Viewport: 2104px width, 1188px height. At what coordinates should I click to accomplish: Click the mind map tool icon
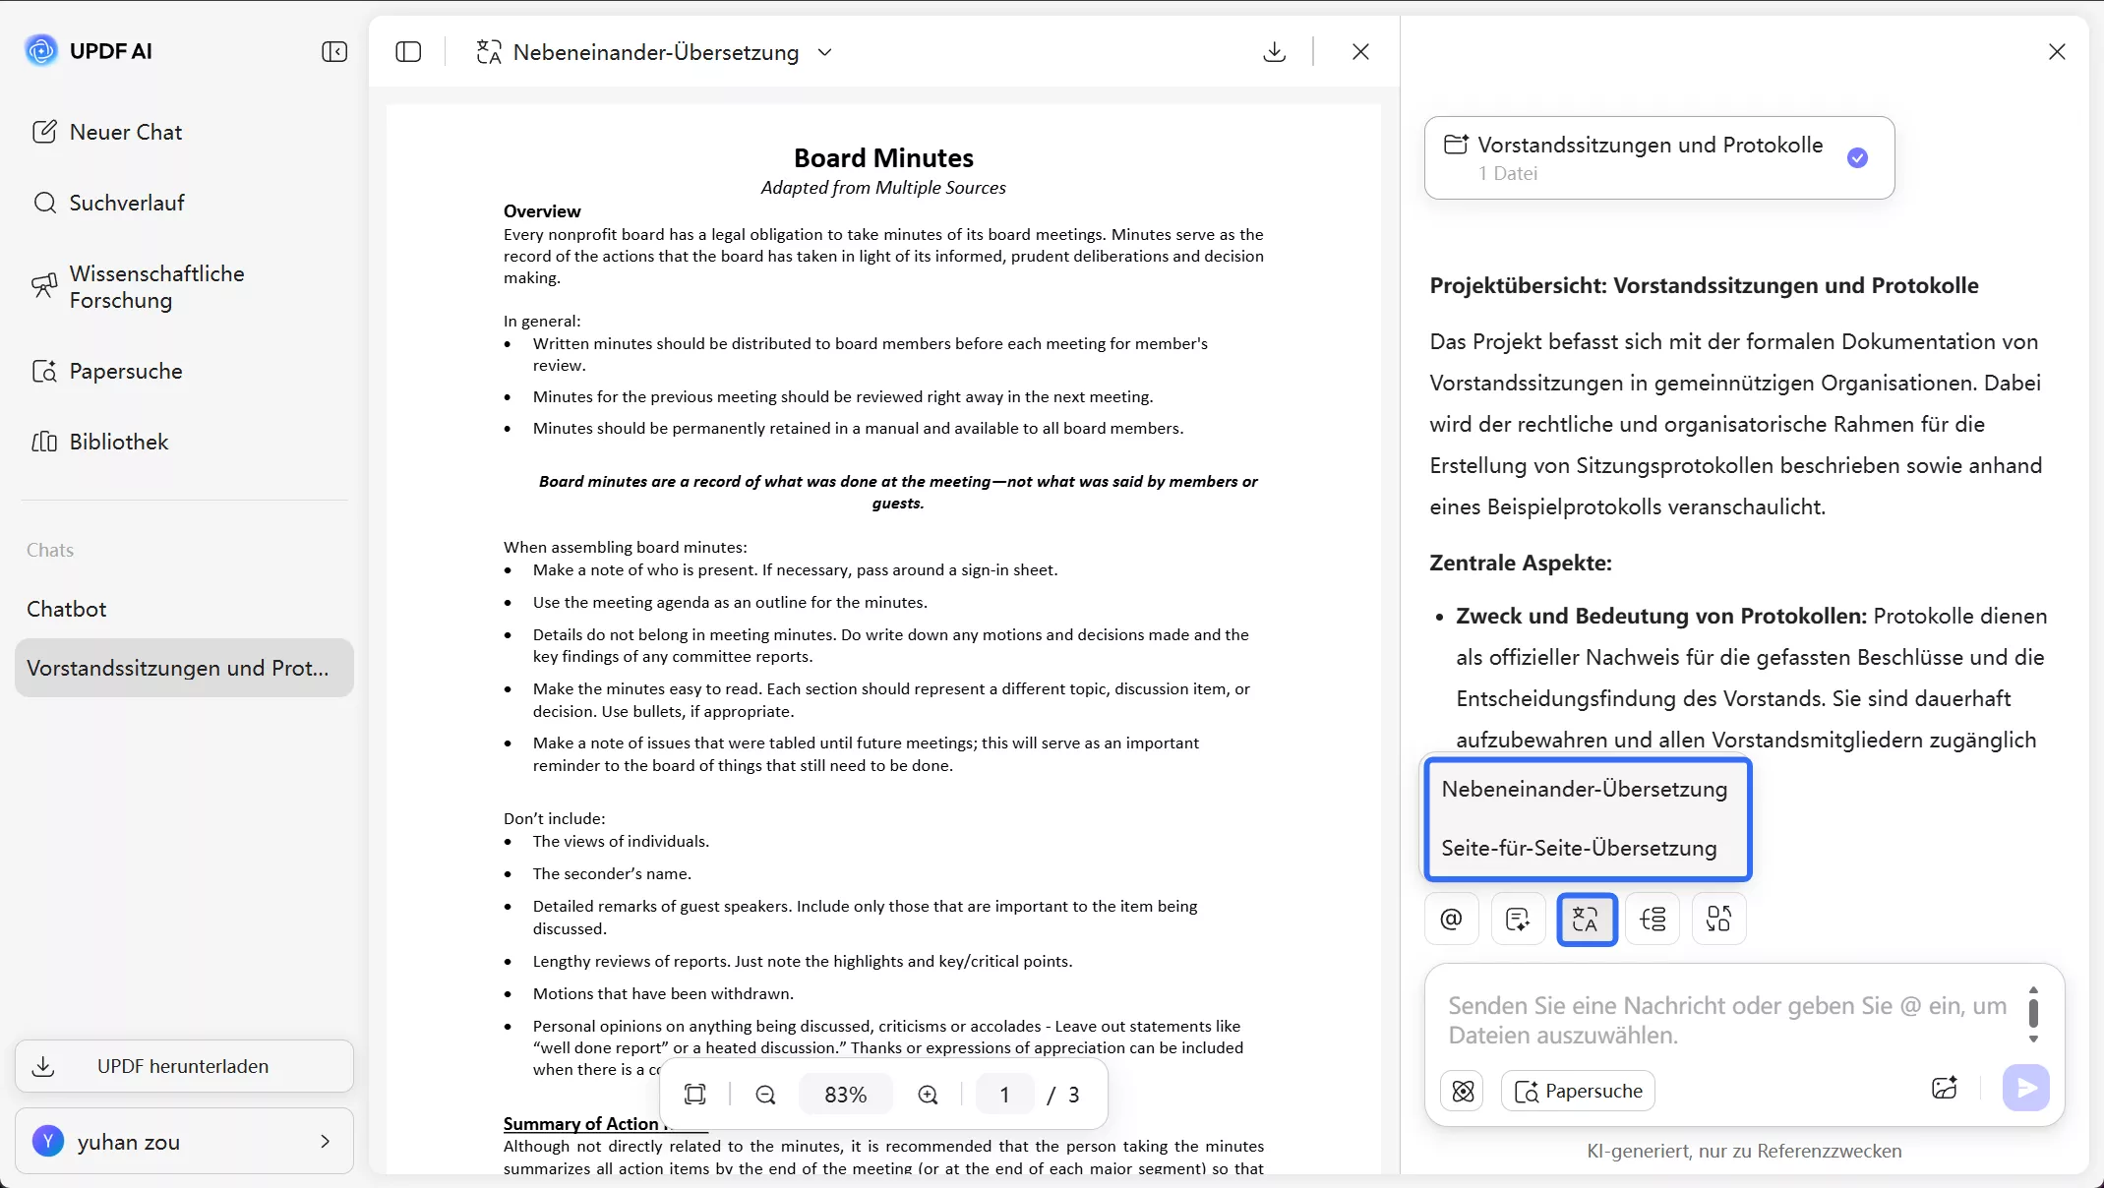pos(1653,919)
